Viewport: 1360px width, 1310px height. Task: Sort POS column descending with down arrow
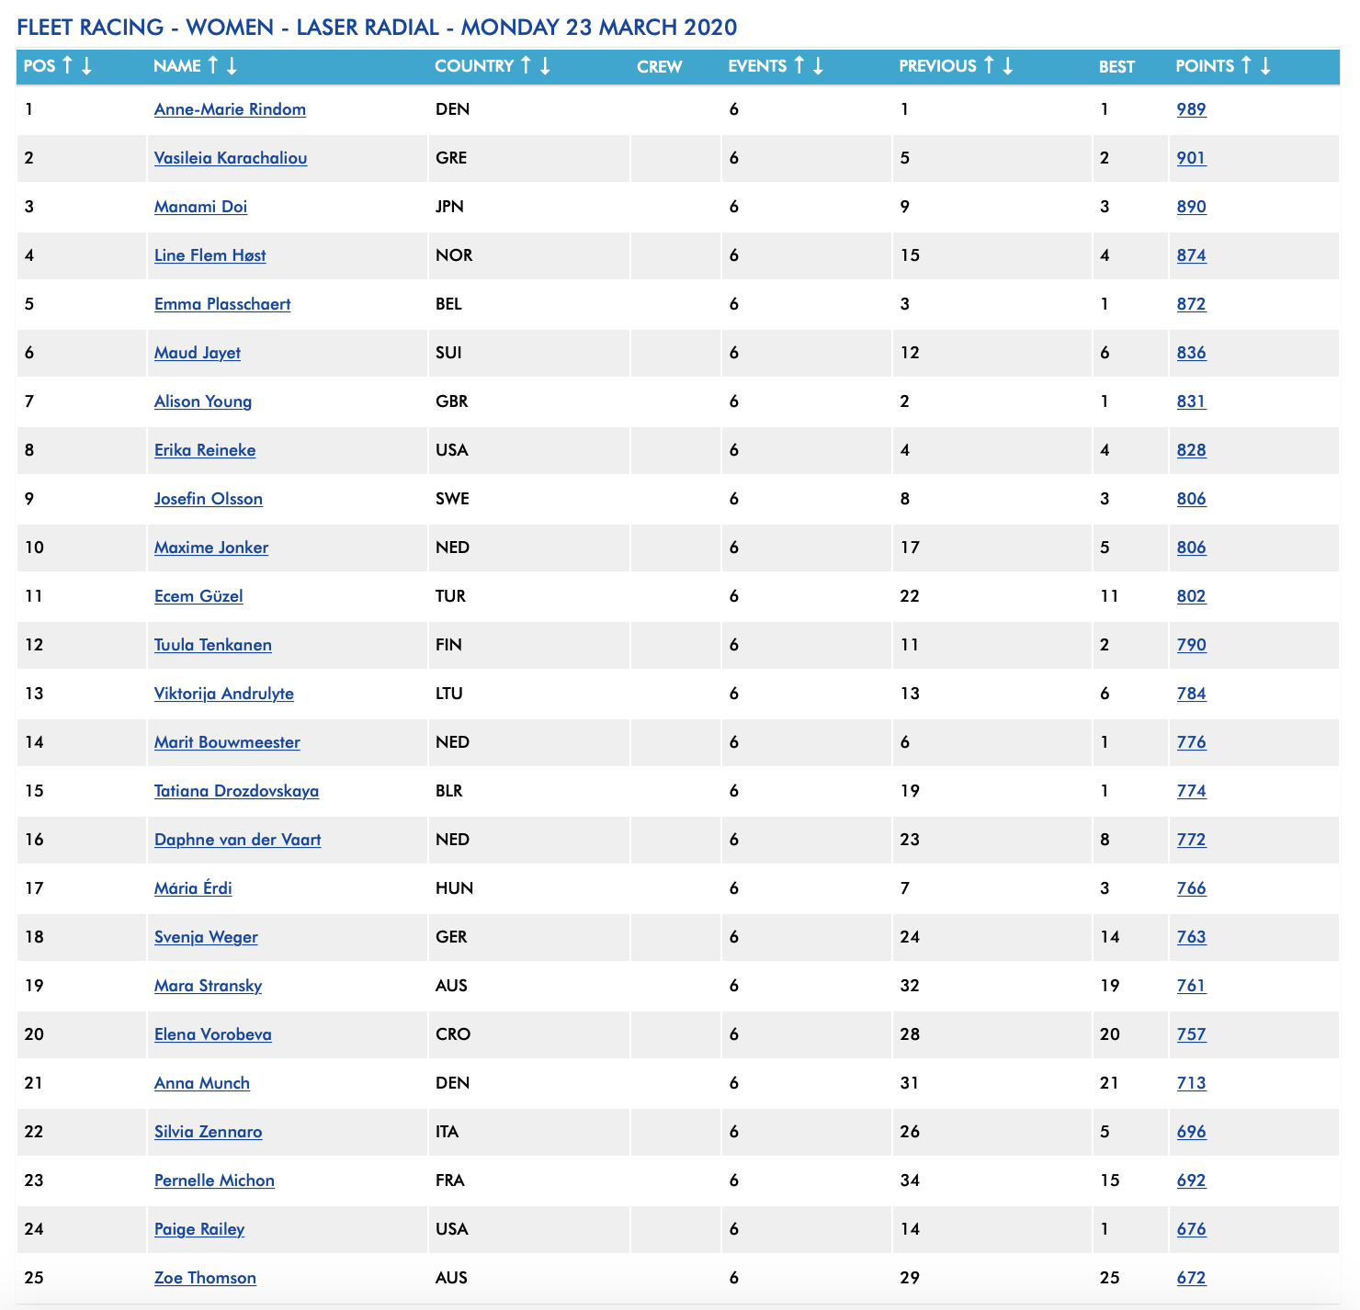(86, 65)
